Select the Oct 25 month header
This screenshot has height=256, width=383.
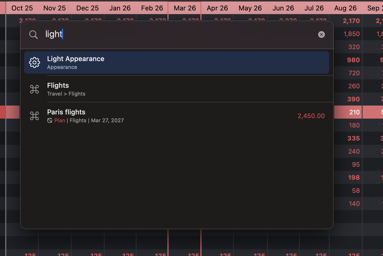click(22, 8)
